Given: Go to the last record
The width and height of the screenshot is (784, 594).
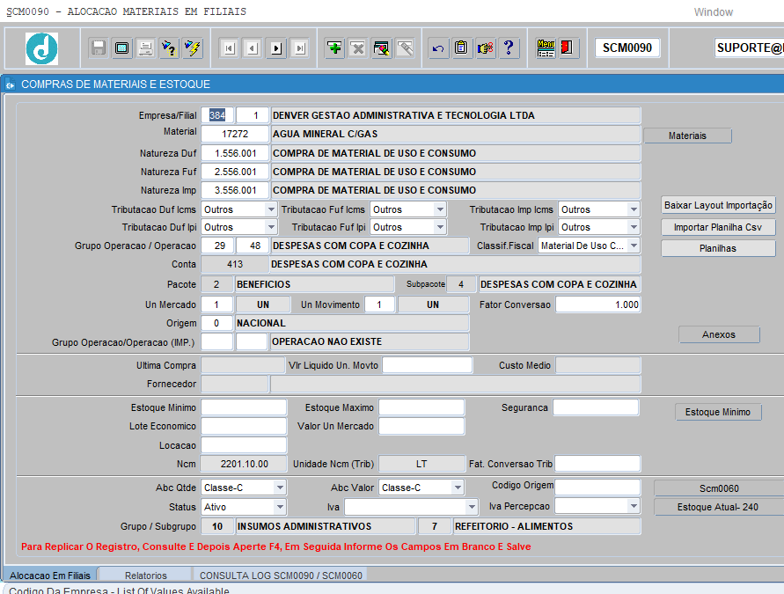Looking at the screenshot, I should tap(299, 48).
